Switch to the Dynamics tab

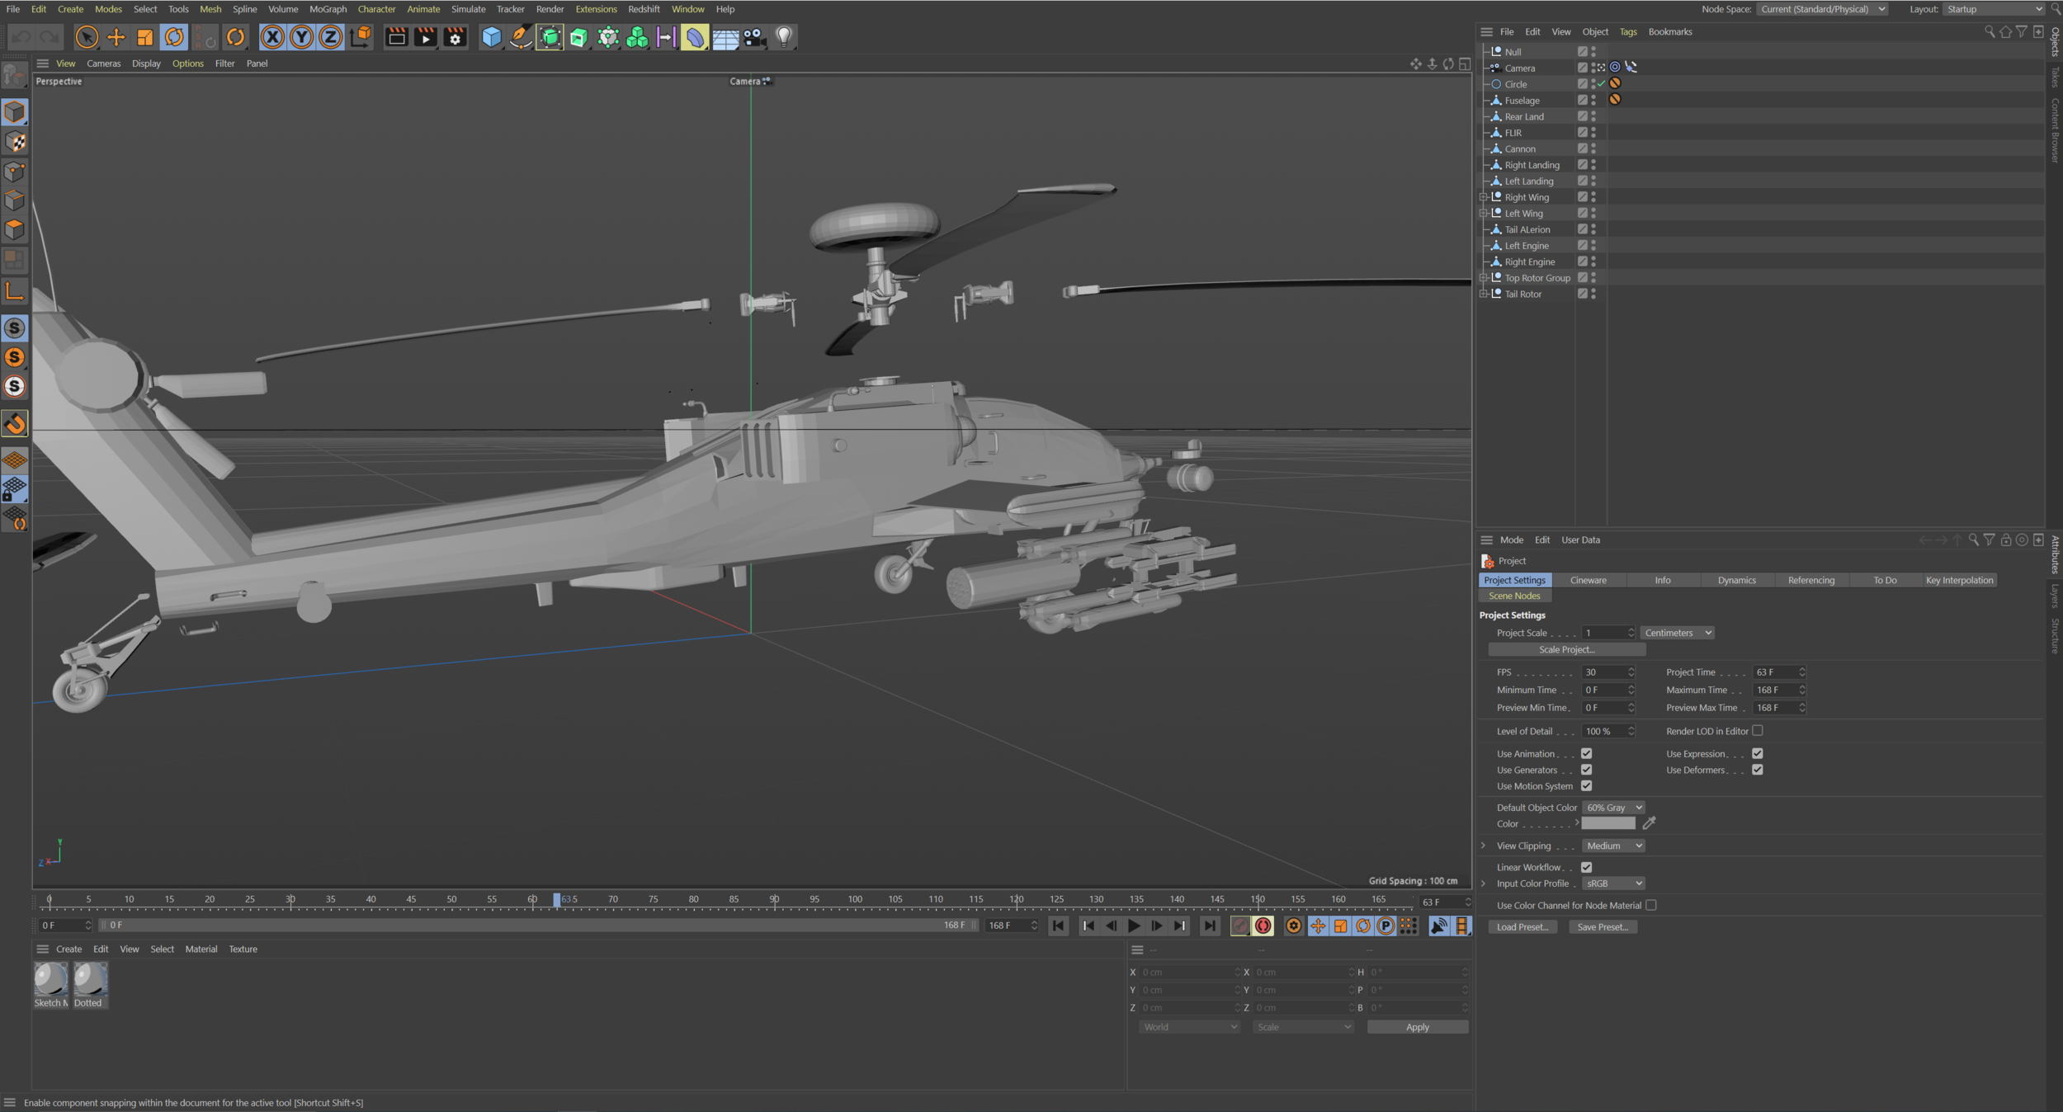pyautogui.click(x=1736, y=580)
